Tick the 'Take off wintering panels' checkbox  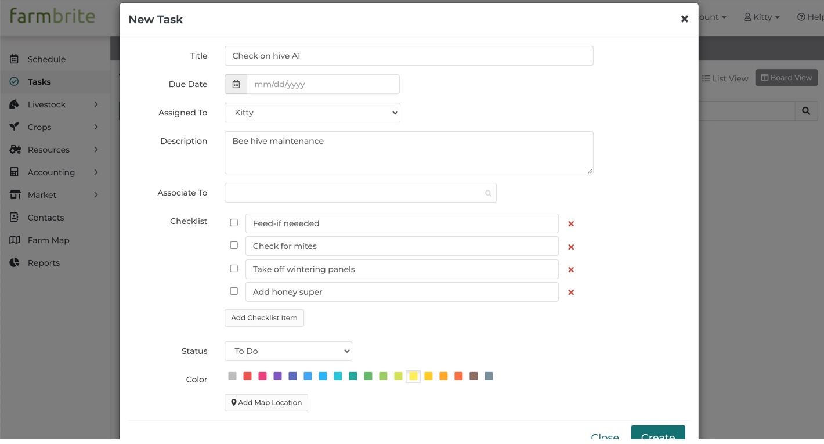pyautogui.click(x=234, y=269)
